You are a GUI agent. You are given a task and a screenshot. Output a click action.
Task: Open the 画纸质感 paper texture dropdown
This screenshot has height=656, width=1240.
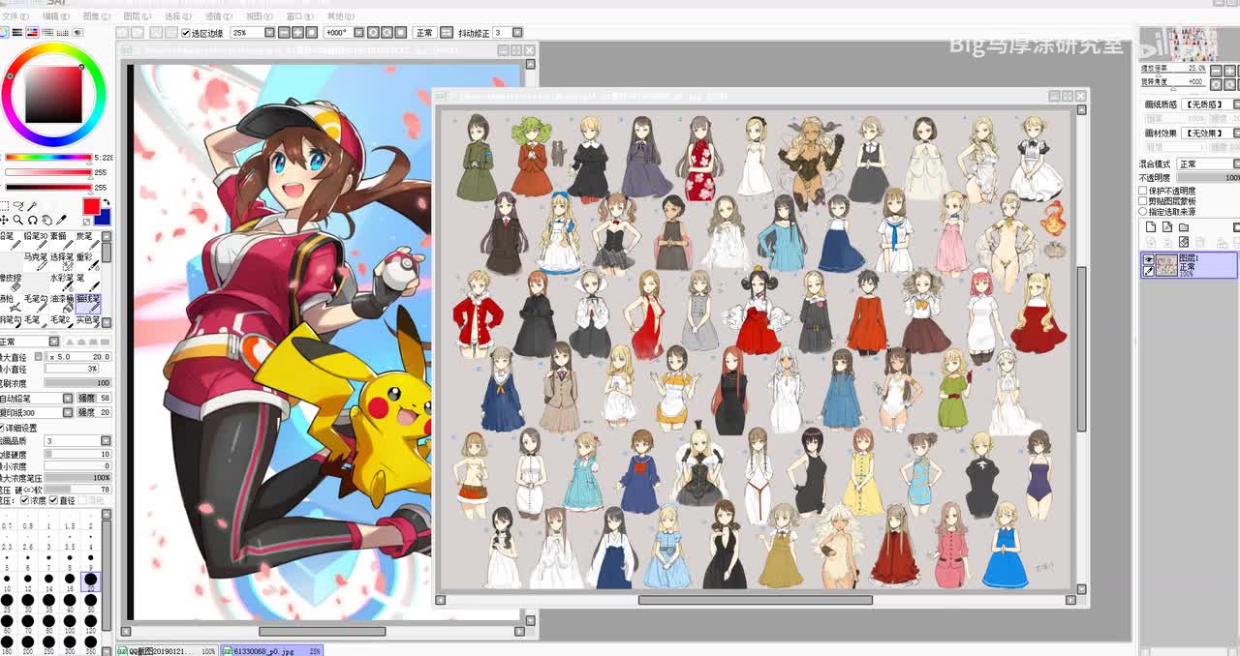[x=1236, y=104]
